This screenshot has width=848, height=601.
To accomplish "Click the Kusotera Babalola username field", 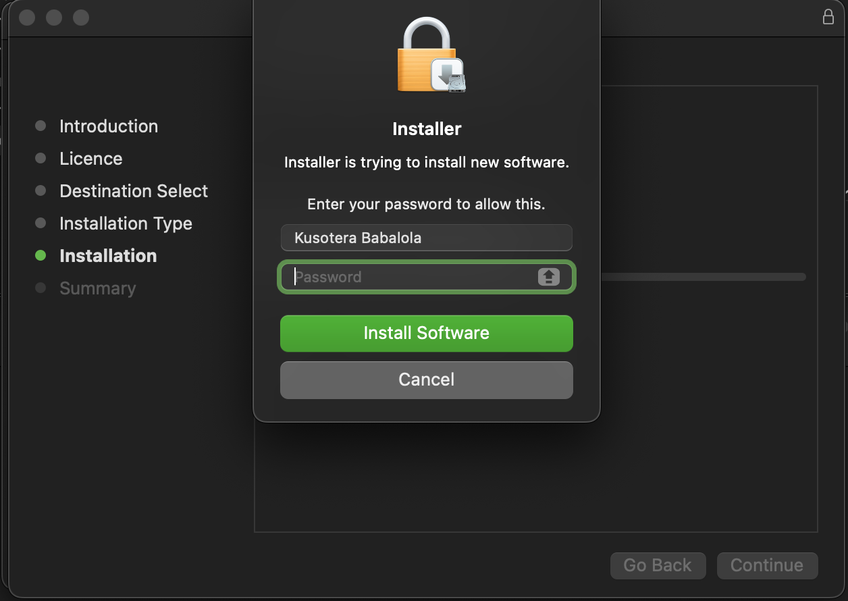I will [x=426, y=238].
